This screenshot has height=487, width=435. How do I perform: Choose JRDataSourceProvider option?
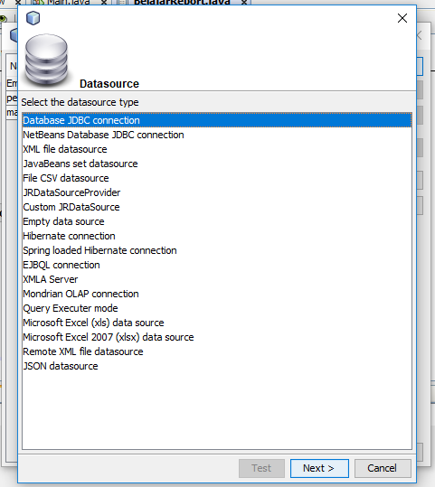click(x=217, y=192)
